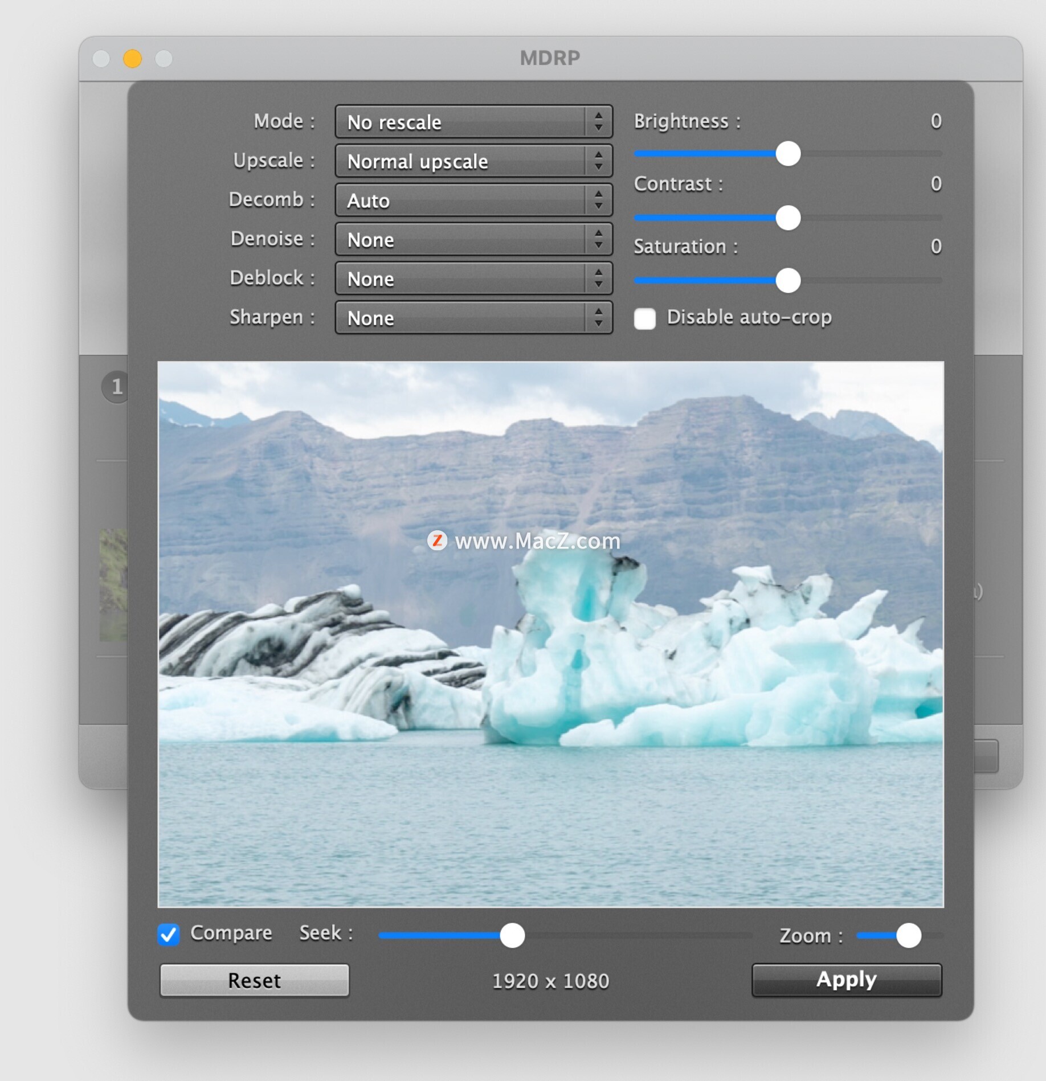Enable the Disable auto-crop checkbox

645,318
